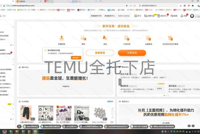Image resolution: width=200 pixels, height=134 pixels.
Task: Dismiss tutorial tip with 我知道了 button
Action: pos(76,58)
